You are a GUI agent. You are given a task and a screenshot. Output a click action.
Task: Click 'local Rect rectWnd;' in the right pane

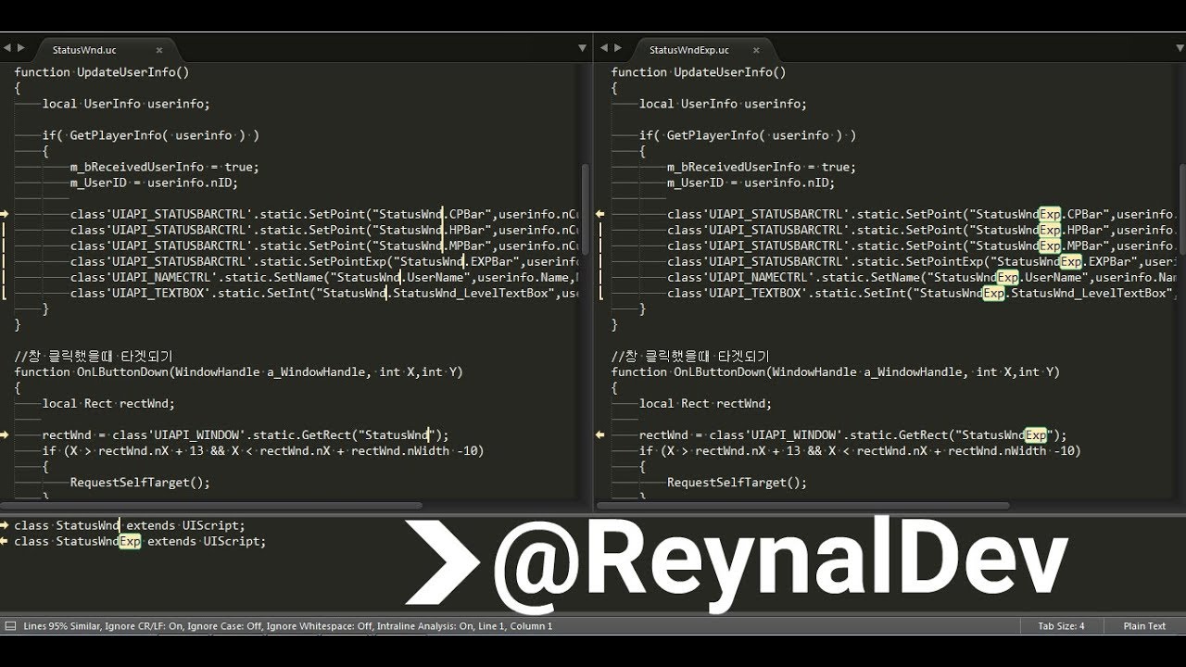[705, 403]
